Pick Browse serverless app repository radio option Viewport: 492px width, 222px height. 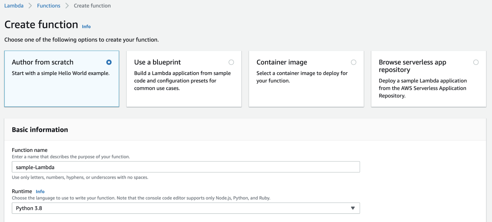pos(476,62)
